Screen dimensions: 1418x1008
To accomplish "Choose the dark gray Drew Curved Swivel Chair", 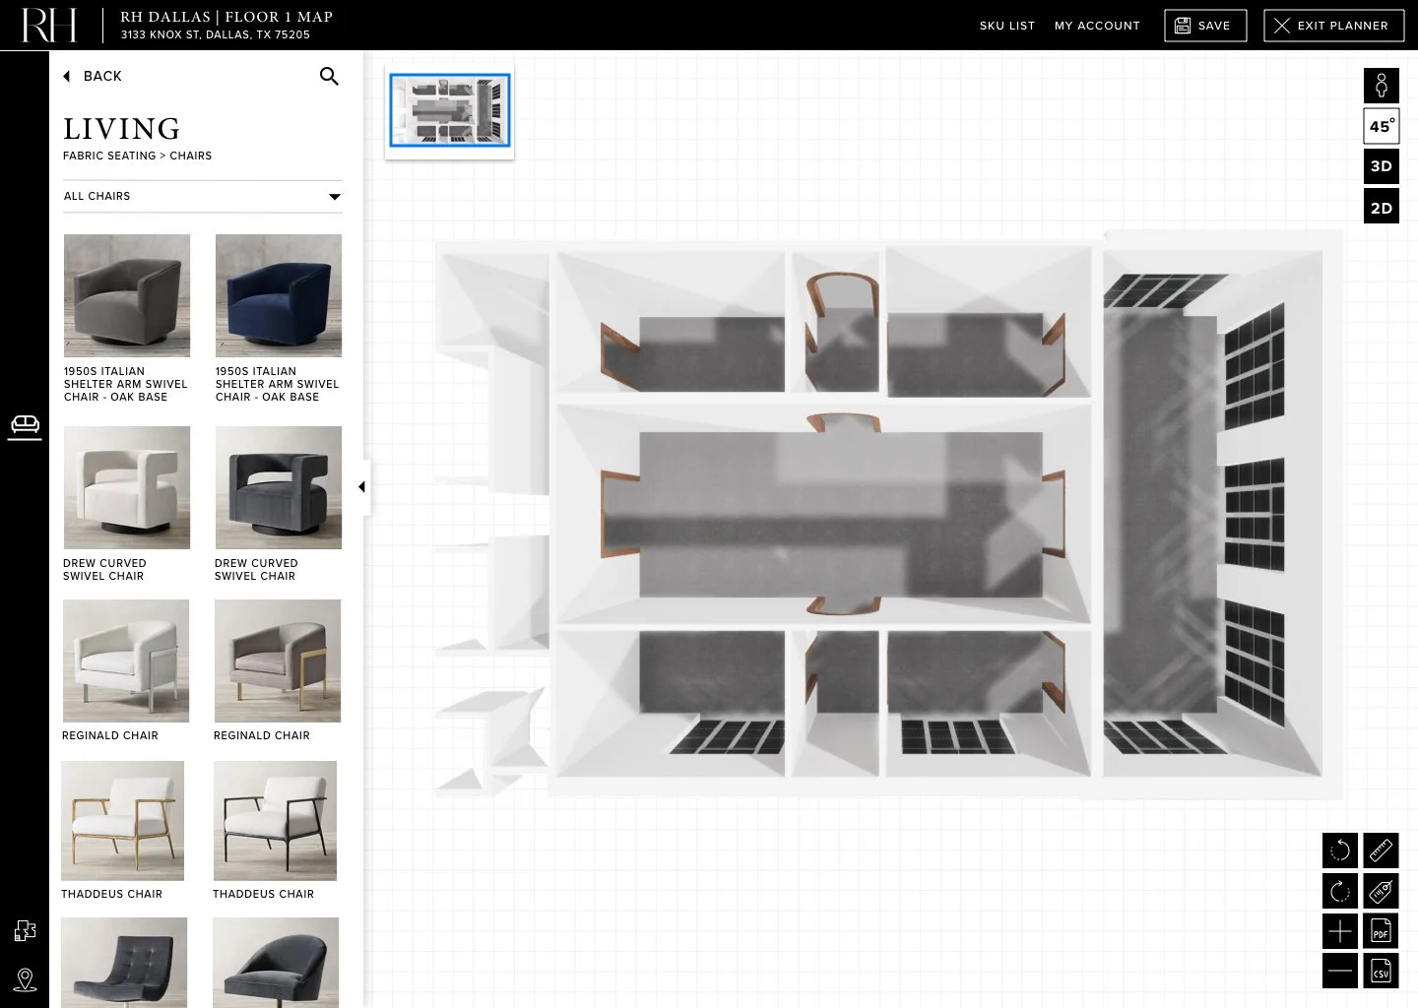I will coord(279,487).
